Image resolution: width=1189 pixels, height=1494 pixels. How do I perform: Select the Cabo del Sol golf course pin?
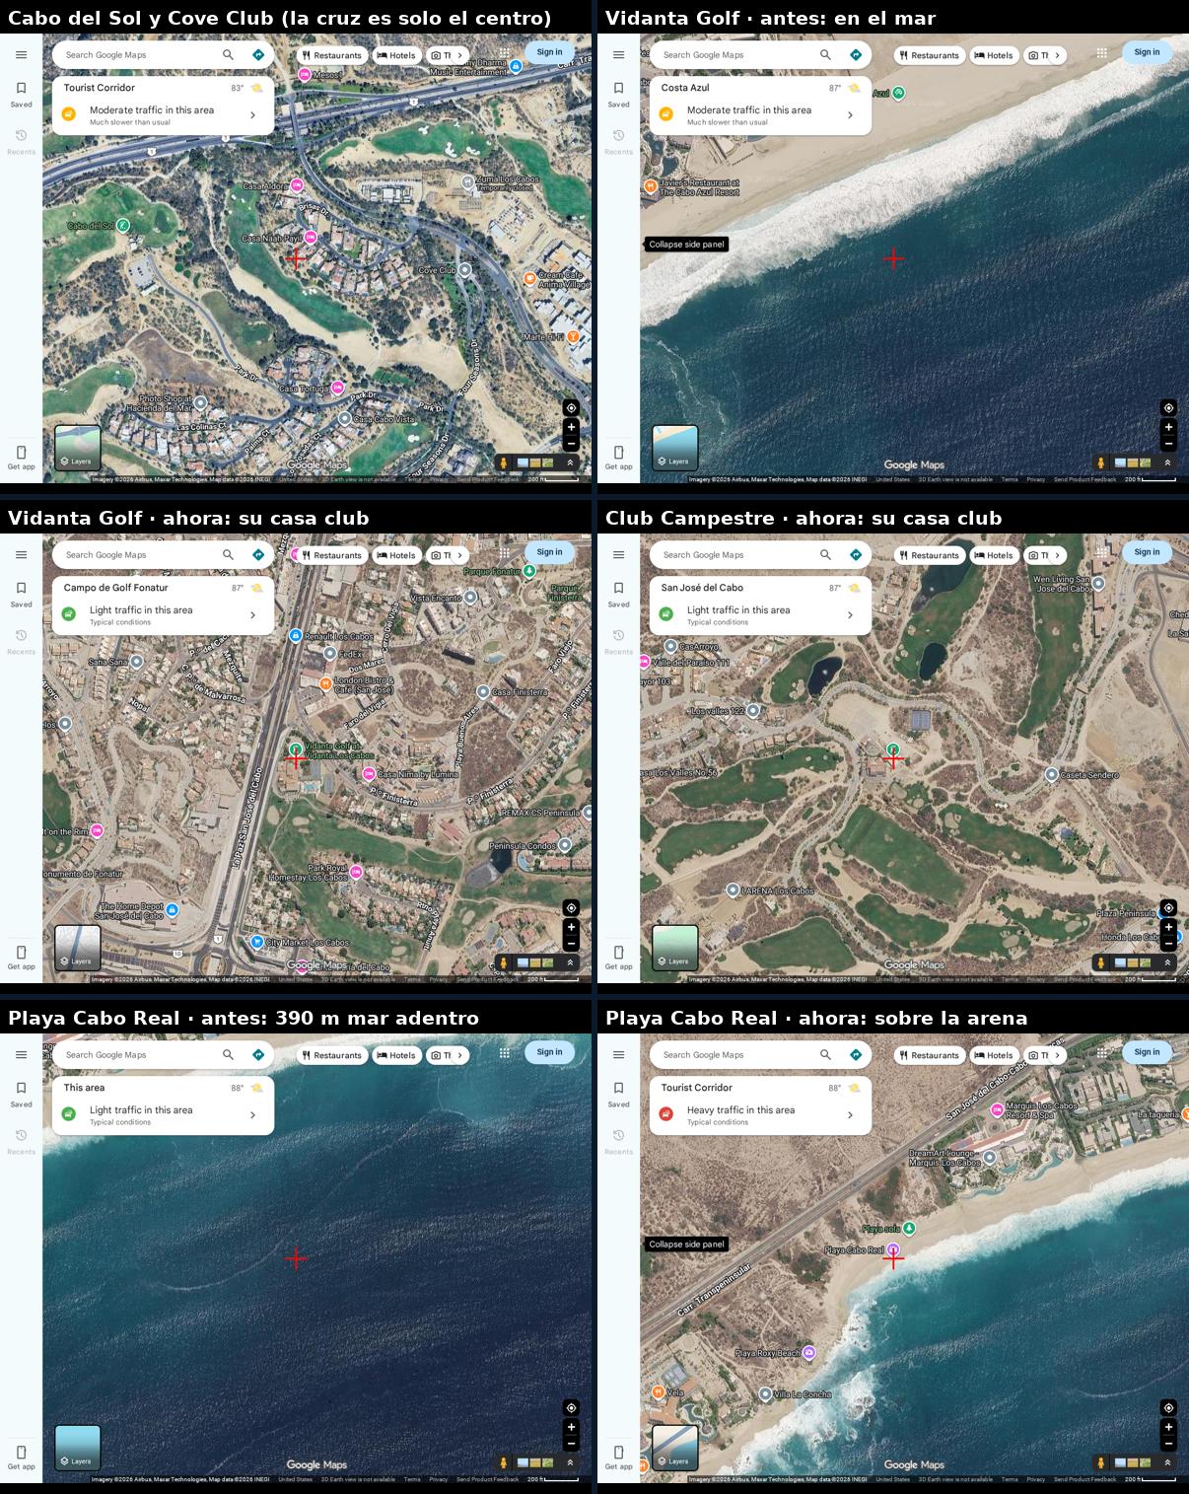click(x=123, y=226)
